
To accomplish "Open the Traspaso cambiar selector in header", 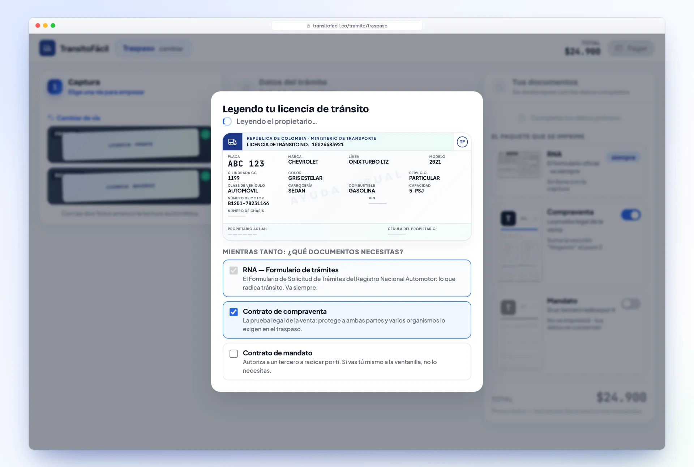I will click(x=153, y=48).
